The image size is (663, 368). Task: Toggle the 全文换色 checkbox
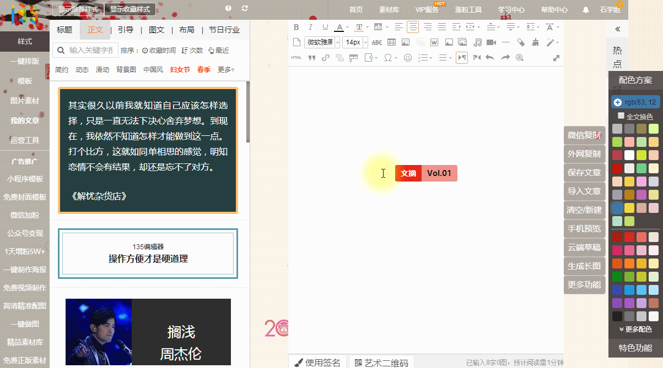point(621,116)
